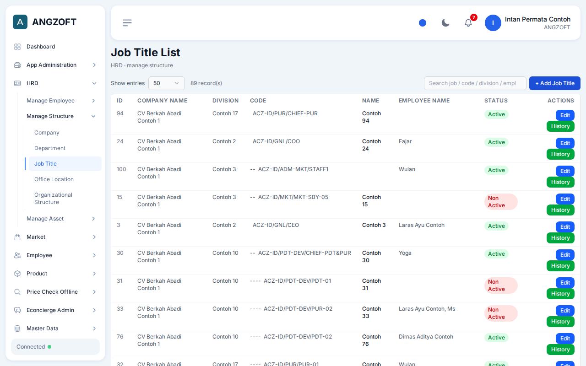Click the App Administration icon in sidebar
Image resolution: width=586 pixels, height=366 pixels.
(17, 65)
